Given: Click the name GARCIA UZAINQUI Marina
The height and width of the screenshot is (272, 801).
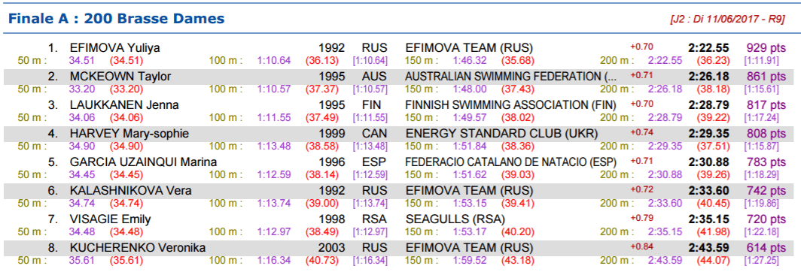Looking at the screenshot, I should 143,162.
